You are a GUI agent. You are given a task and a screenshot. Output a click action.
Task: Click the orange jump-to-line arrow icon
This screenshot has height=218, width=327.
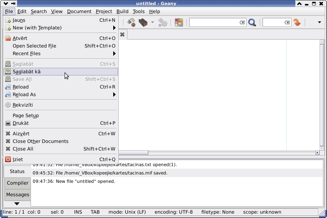tap(297, 22)
